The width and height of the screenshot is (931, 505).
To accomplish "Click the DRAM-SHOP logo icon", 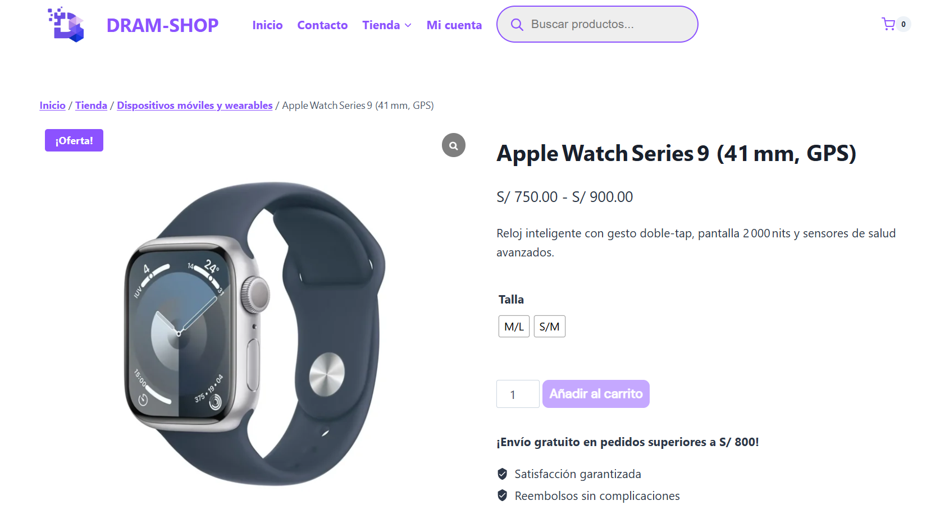I will (x=66, y=24).
